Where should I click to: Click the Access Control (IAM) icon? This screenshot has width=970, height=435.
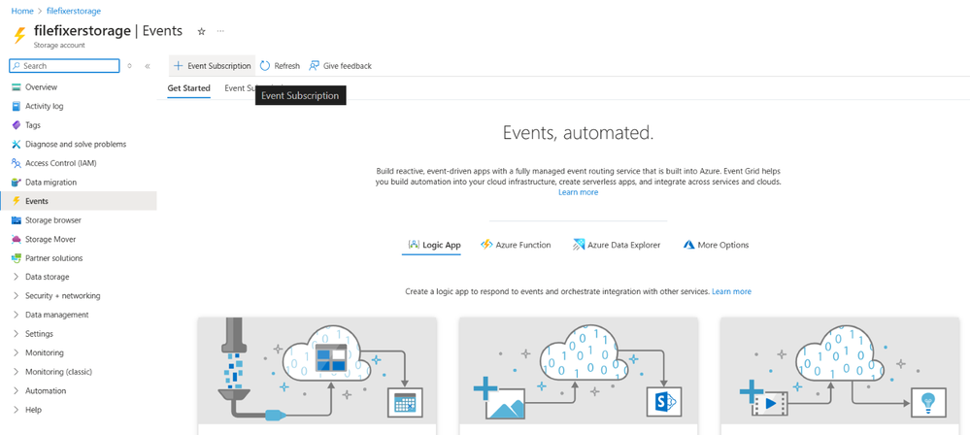click(x=17, y=163)
